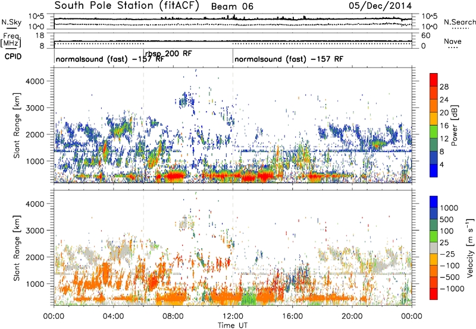Click the '28' Power scale value
This screenshot has width=476, height=329.
444,87
